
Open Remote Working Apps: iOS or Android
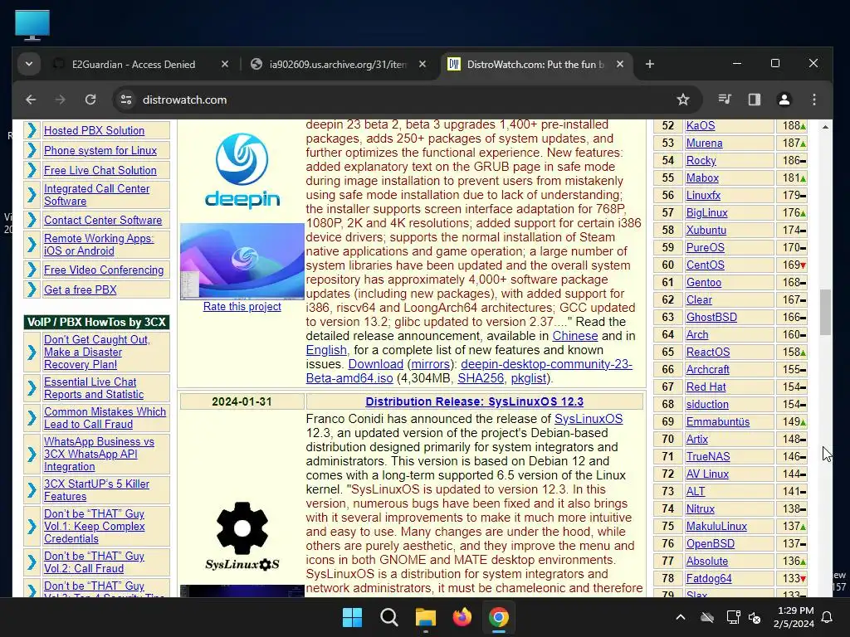point(99,245)
